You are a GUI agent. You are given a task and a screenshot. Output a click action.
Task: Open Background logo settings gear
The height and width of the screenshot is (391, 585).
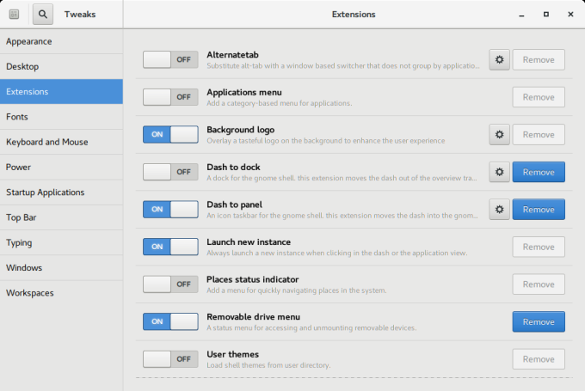click(x=499, y=135)
